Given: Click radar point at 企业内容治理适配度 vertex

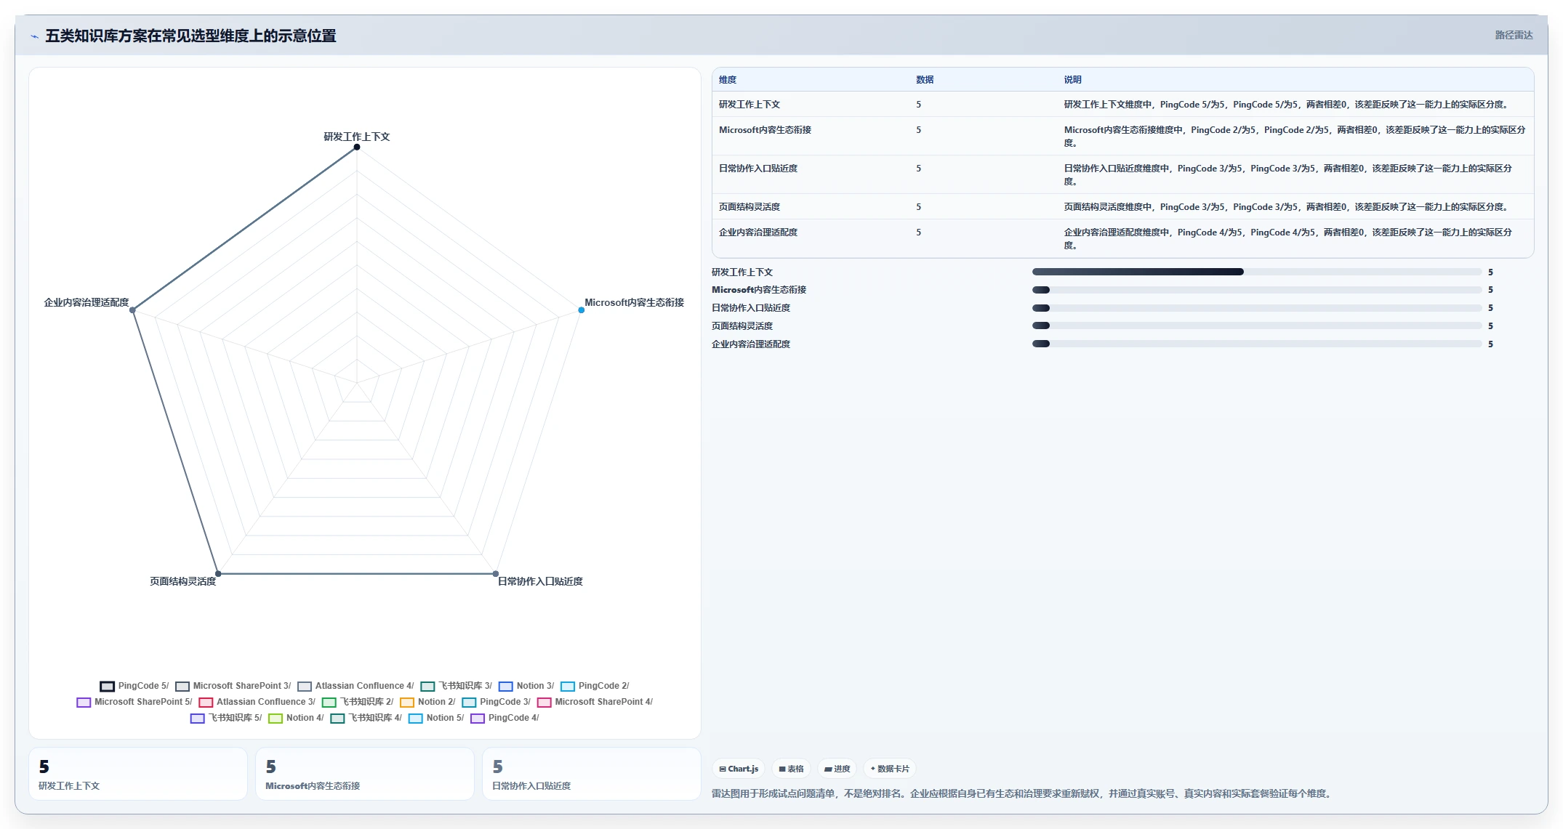Looking at the screenshot, I should pos(132,310).
